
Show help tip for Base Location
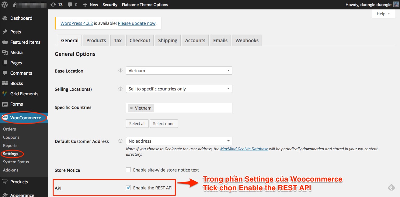[120, 71]
